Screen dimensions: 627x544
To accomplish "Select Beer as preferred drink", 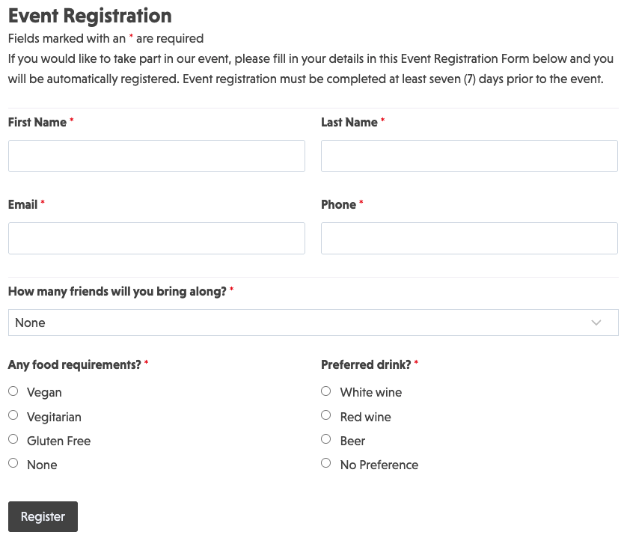I will (x=325, y=439).
